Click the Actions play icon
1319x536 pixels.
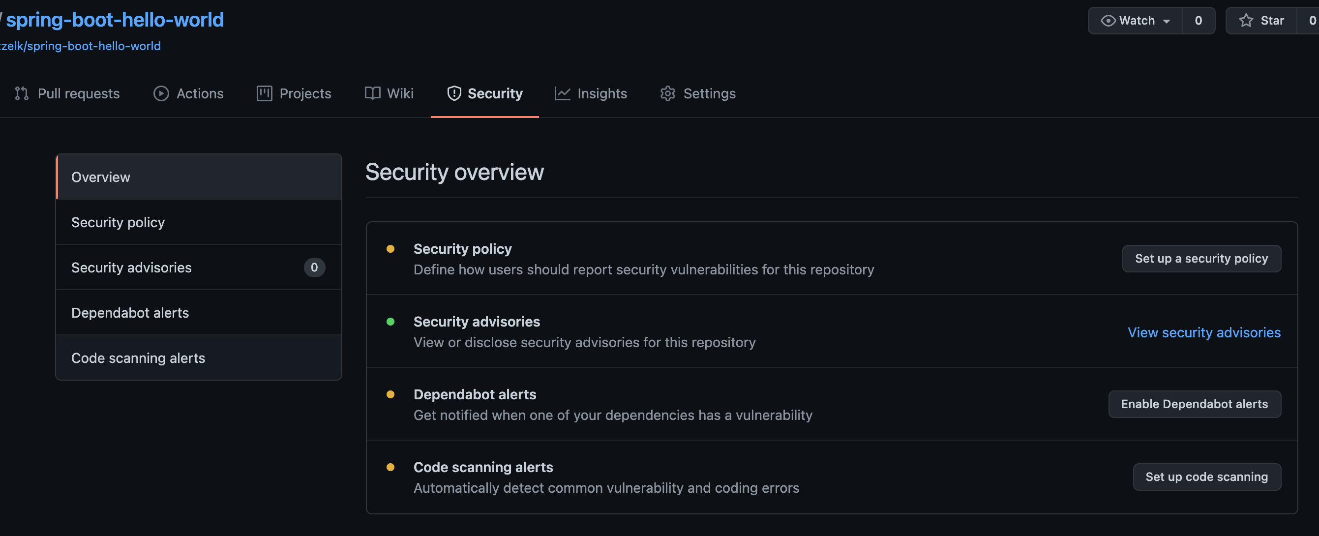[x=161, y=93]
